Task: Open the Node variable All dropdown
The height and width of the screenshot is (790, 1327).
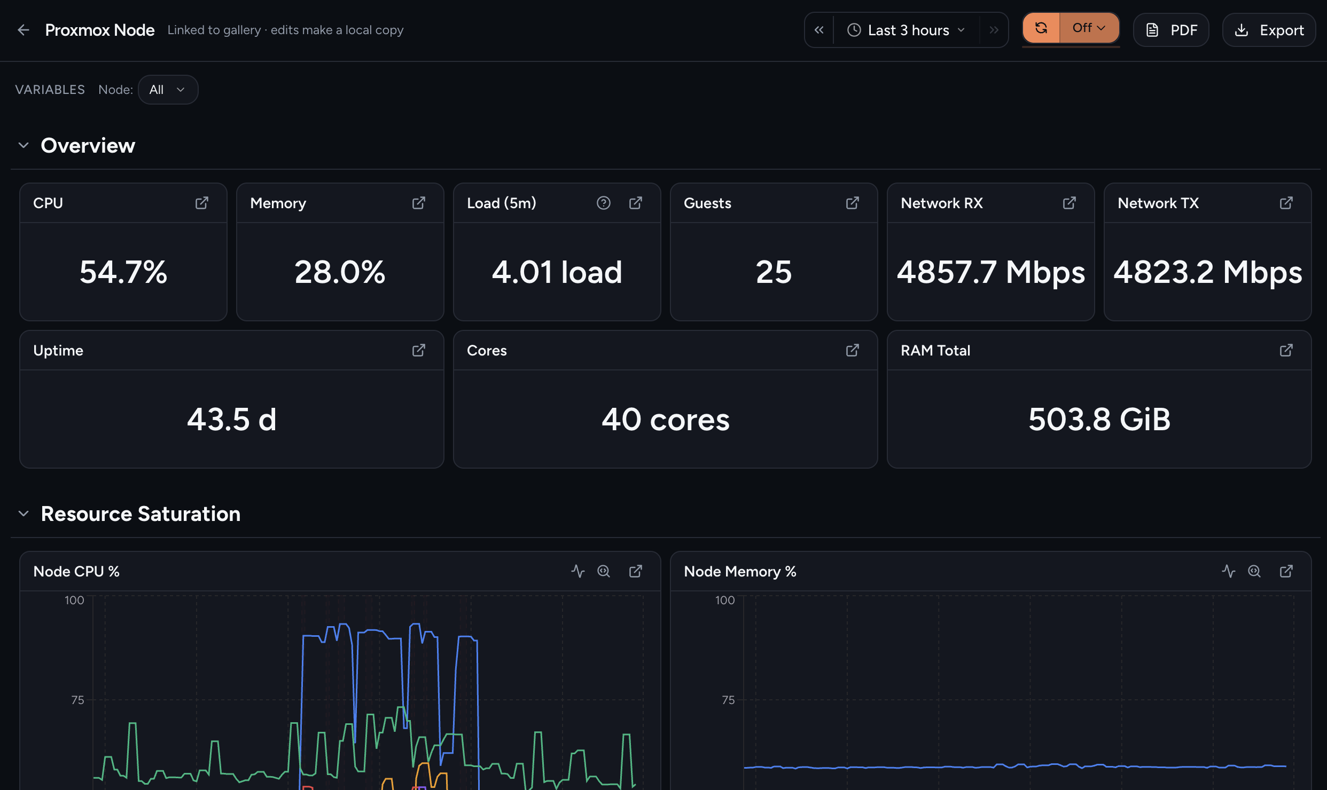Action: pos(168,90)
